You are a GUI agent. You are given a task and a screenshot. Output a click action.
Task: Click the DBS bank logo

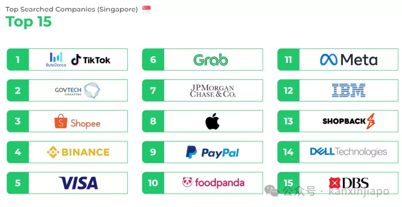[349, 183]
